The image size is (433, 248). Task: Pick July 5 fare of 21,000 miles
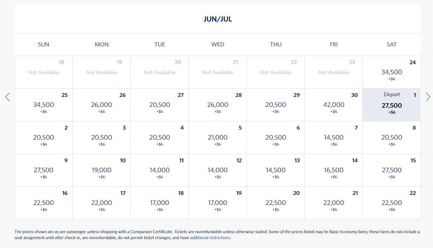click(217, 138)
